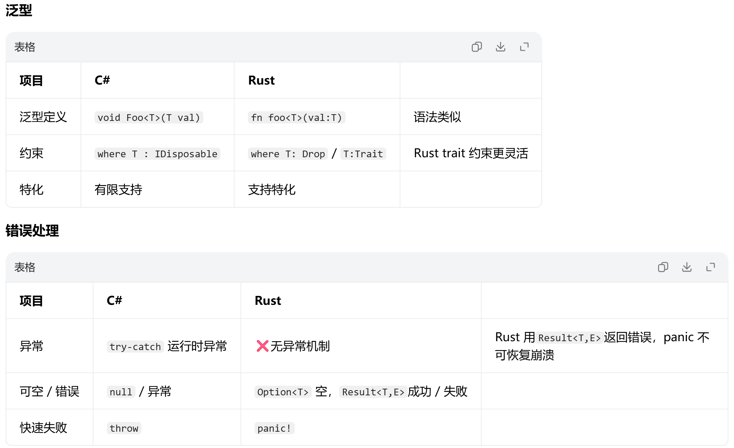The height and width of the screenshot is (448, 734).
Task: Copy the 错误处理 table with copy icon
Action: (x=663, y=267)
